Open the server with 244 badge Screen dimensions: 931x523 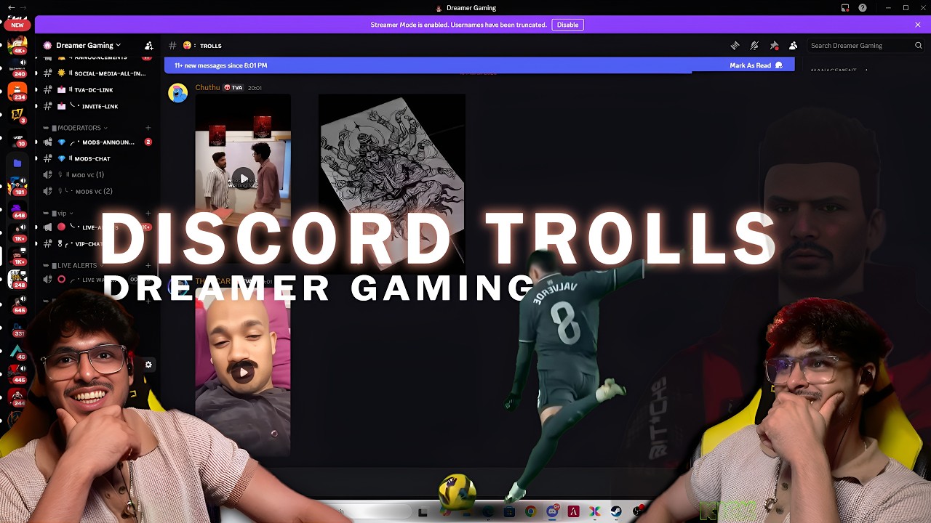pos(17,397)
